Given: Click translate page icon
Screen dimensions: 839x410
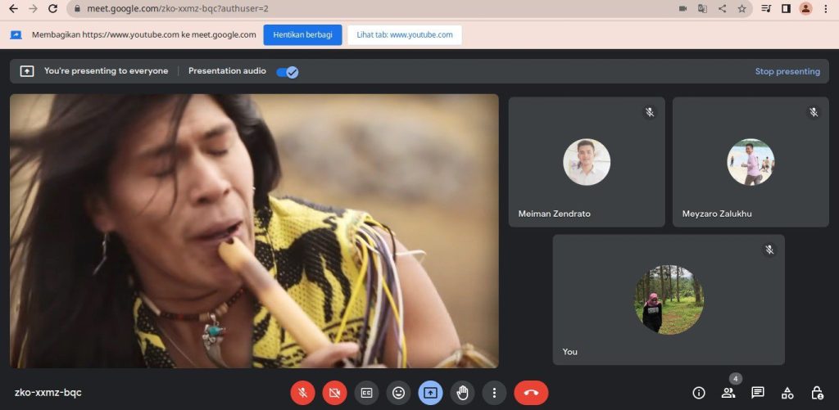Looking at the screenshot, I should [702, 8].
